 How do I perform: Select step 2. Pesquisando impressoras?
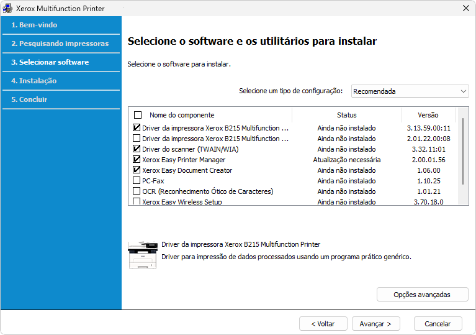pyautogui.click(x=61, y=44)
